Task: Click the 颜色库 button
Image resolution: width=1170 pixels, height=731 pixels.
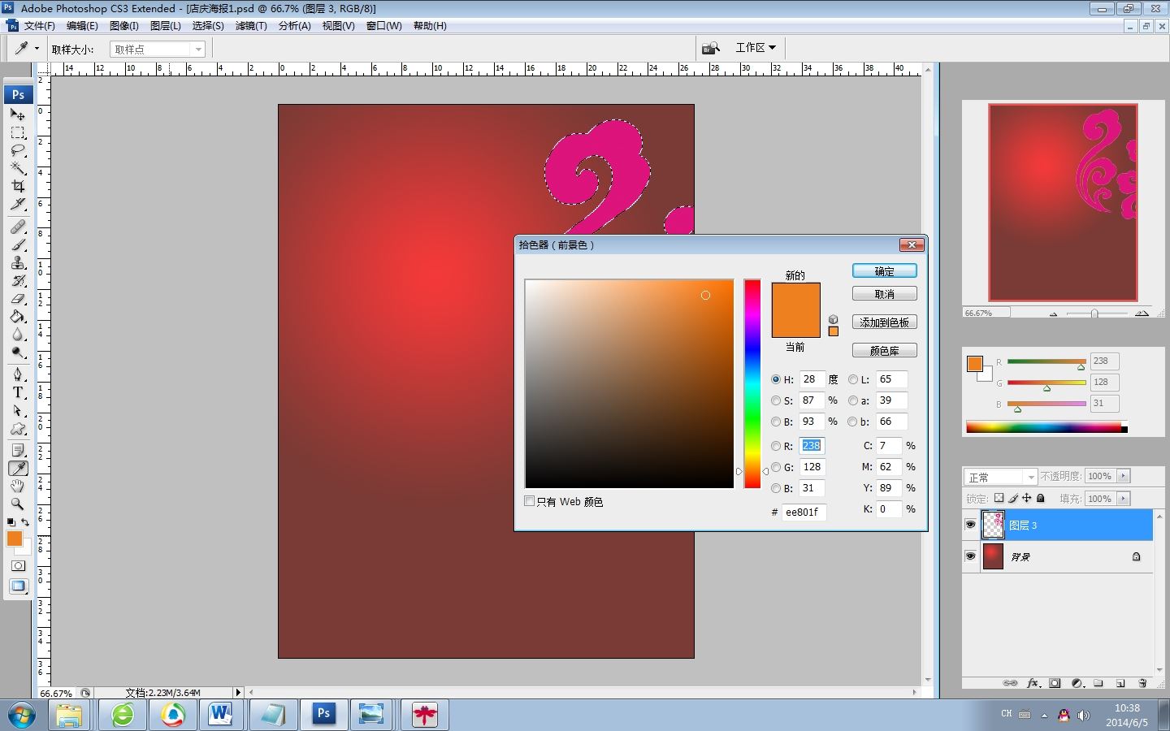Action: (885, 351)
